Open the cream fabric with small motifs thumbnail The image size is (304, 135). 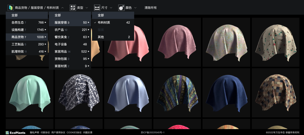(276, 42)
